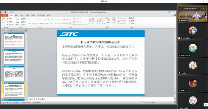Image resolution: width=208 pixels, height=109 pixels.
Task: Close the slides thumbnail pane
Action: point(26,30)
